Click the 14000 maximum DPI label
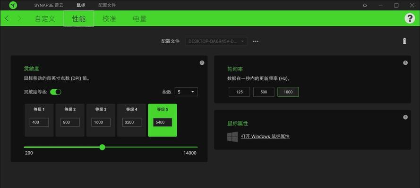 click(x=190, y=153)
